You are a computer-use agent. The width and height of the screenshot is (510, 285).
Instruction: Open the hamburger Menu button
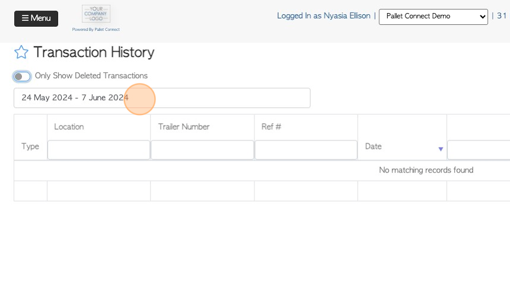pyautogui.click(x=36, y=18)
